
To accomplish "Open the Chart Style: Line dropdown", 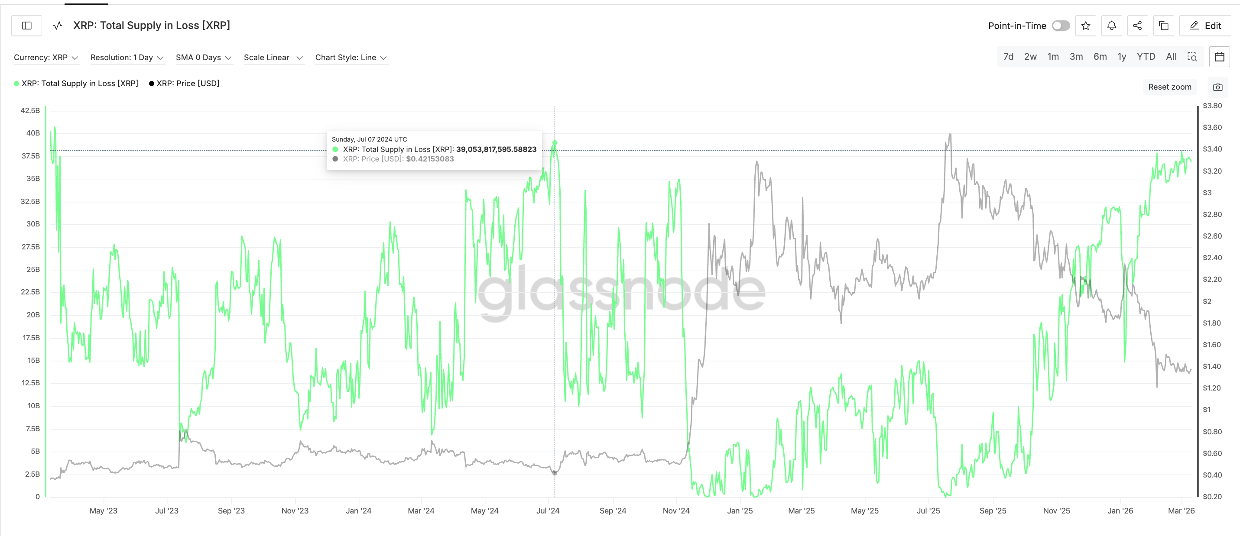I will (351, 57).
